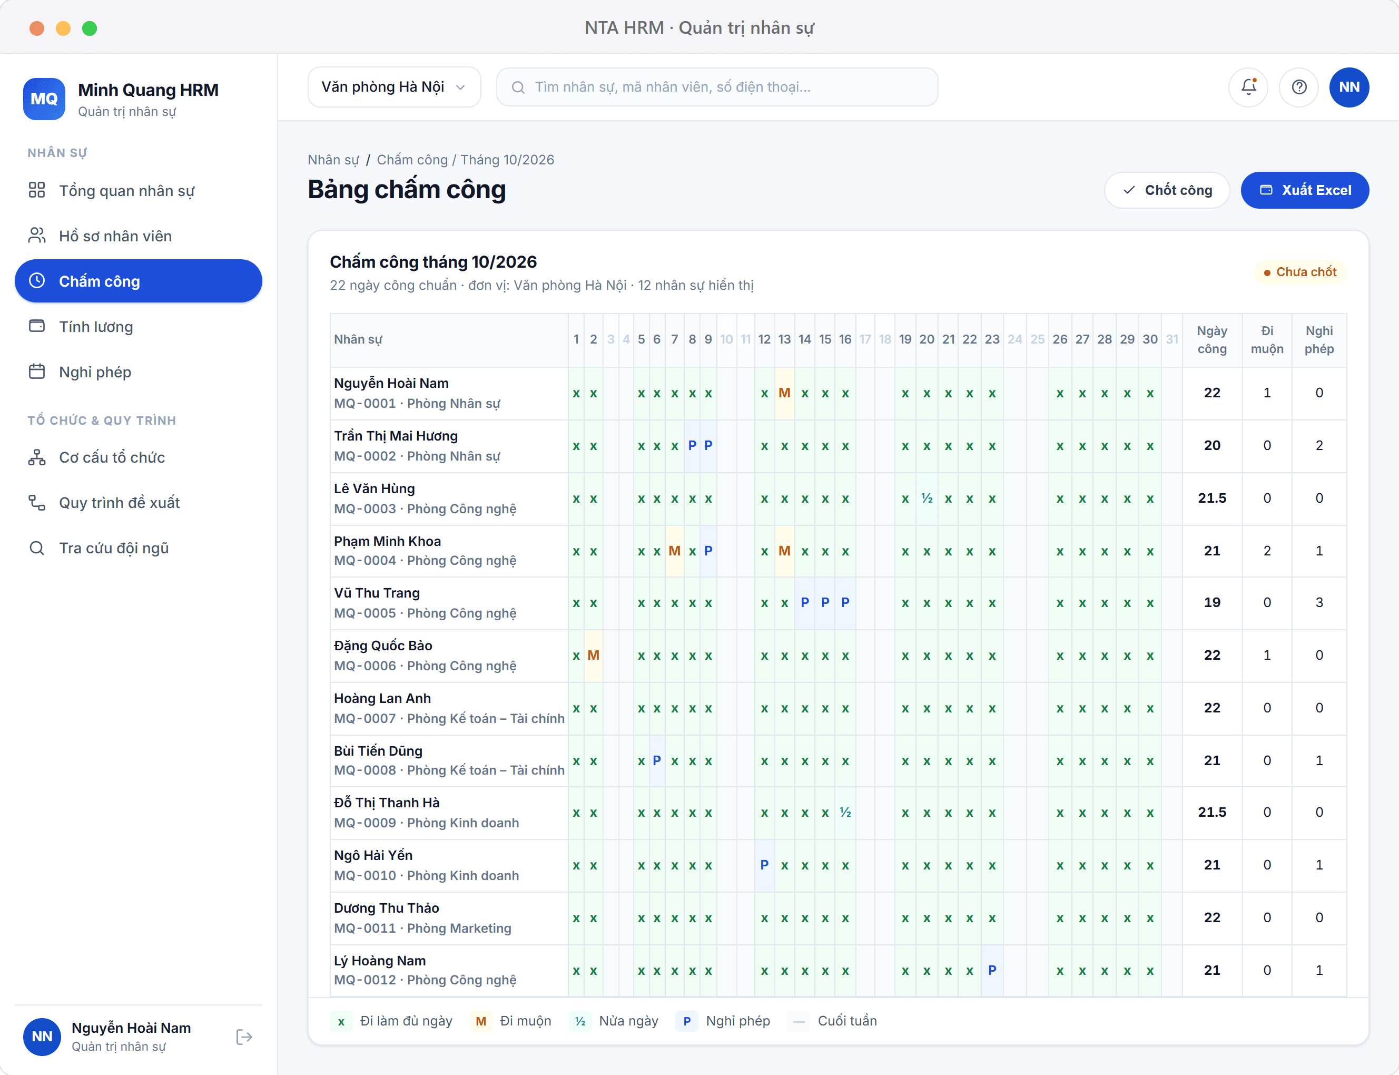This screenshot has width=1399, height=1075.
Task: Click Vũ Thu Trang's Ngày công value 19
Action: [1212, 603]
